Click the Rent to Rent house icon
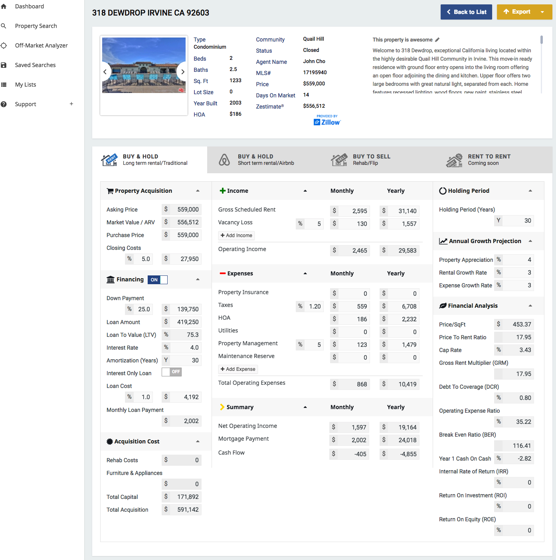This screenshot has width=556, height=560. (x=454, y=160)
